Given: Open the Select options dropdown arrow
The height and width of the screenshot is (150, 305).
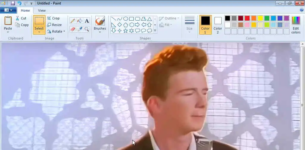Looking at the screenshot, I should pos(39,32).
